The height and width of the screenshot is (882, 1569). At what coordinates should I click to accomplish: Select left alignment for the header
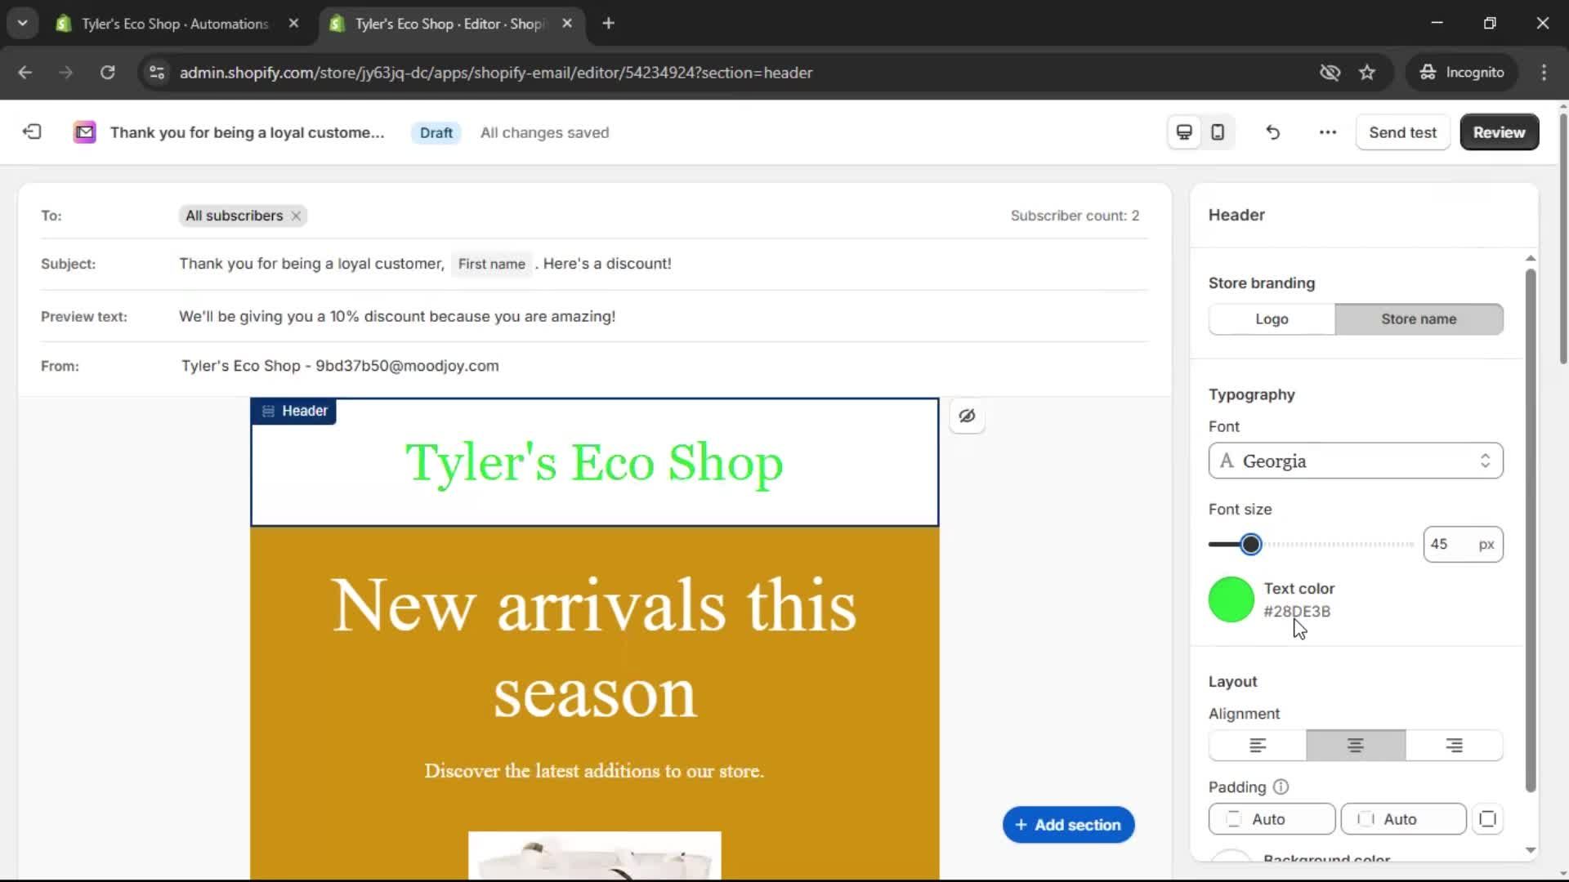(1256, 745)
